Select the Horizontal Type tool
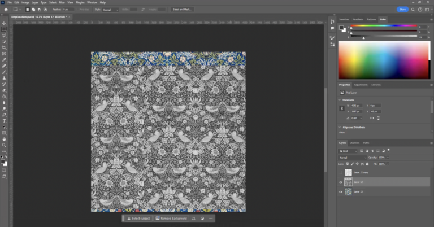Image resolution: width=434 pixels, height=227 pixels. click(5, 120)
